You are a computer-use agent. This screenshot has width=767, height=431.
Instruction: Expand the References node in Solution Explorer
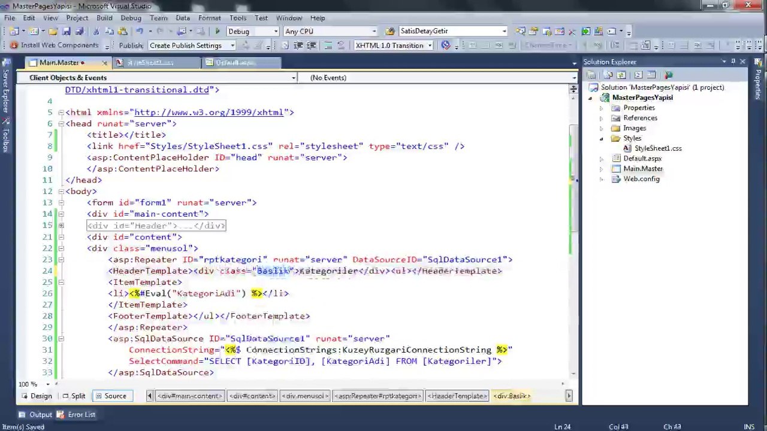coord(602,118)
